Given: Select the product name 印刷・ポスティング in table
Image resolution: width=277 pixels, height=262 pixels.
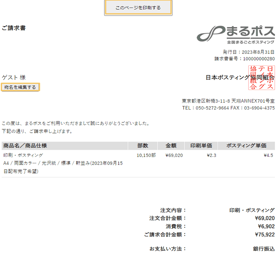Looking at the screenshot, I should (23, 155).
